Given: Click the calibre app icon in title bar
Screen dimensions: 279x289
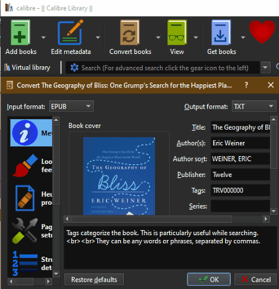Looking at the screenshot, I should tap(9, 7).
